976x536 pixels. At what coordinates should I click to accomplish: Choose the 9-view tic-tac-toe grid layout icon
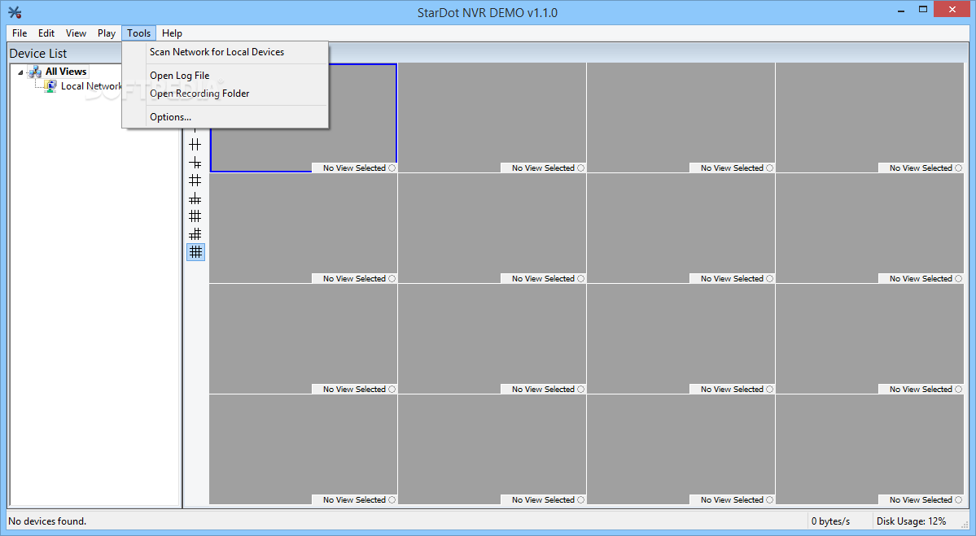(195, 181)
